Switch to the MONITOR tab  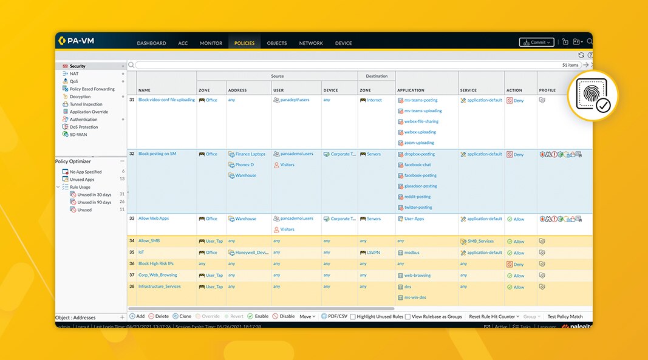tap(211, 43)
